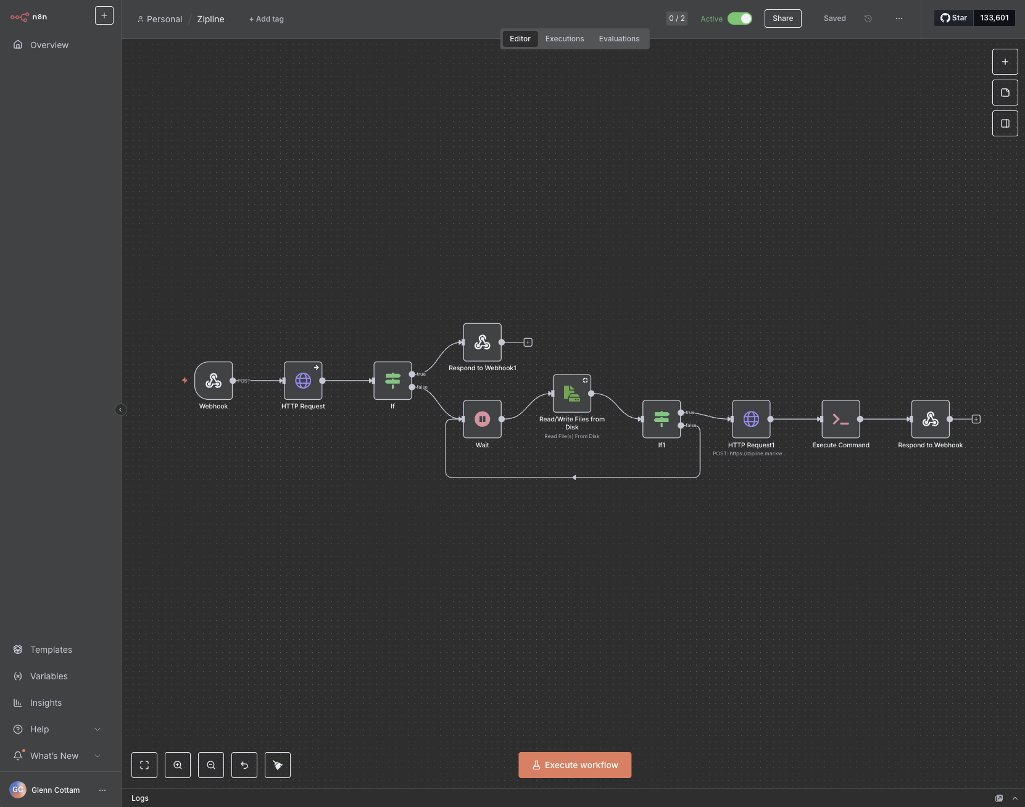
Task: Toggle the workflow Active switch off
Action: (x=739, y=19)
